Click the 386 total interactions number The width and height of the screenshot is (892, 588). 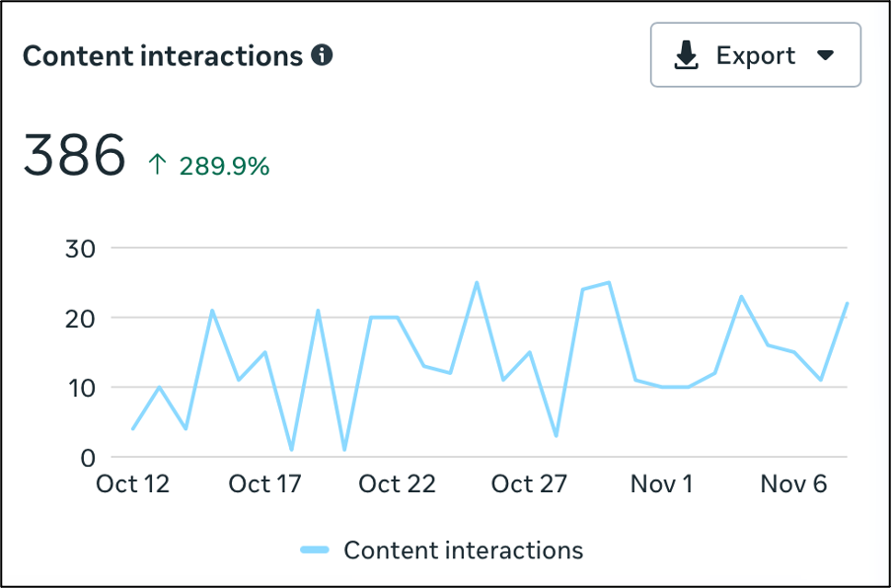tap(75, 156)
